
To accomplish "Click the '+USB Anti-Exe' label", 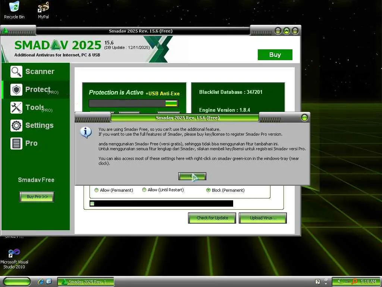I will click(163, 93).
